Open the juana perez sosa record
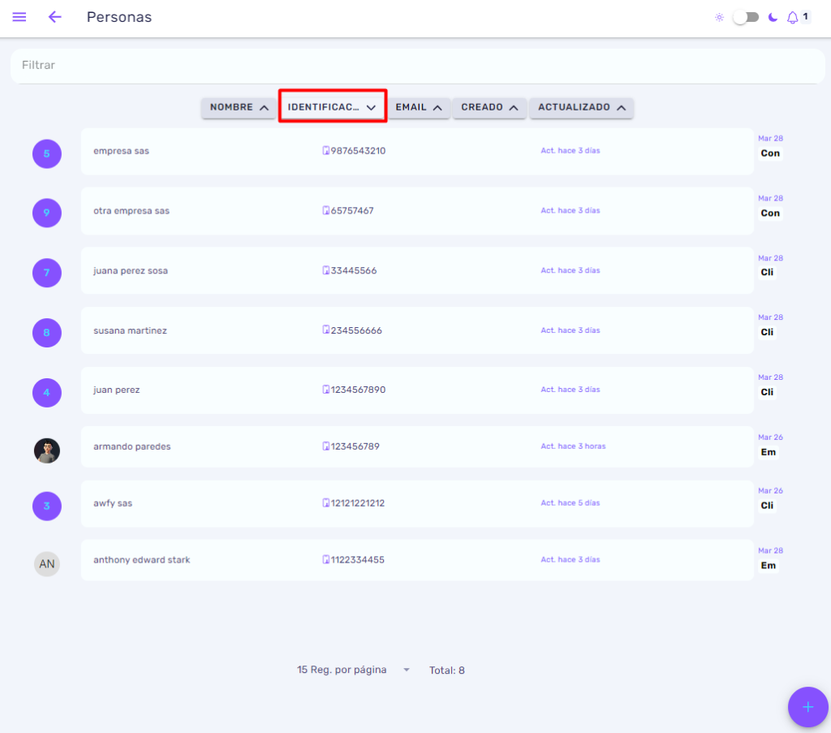The width and height of the screenshot is (831, 733). pos(417,271)
